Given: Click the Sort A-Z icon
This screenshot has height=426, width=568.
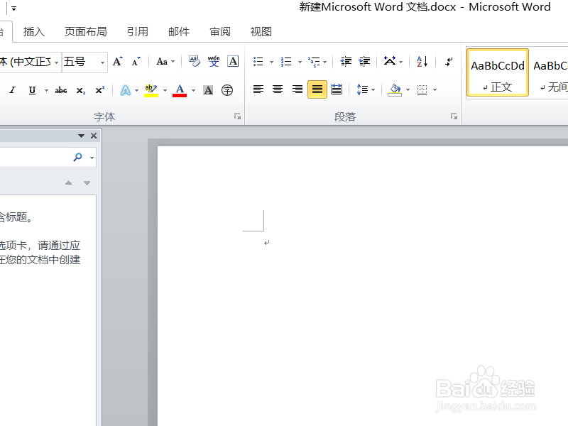Looking at the screenshot, I should click(x=422, y=62).
